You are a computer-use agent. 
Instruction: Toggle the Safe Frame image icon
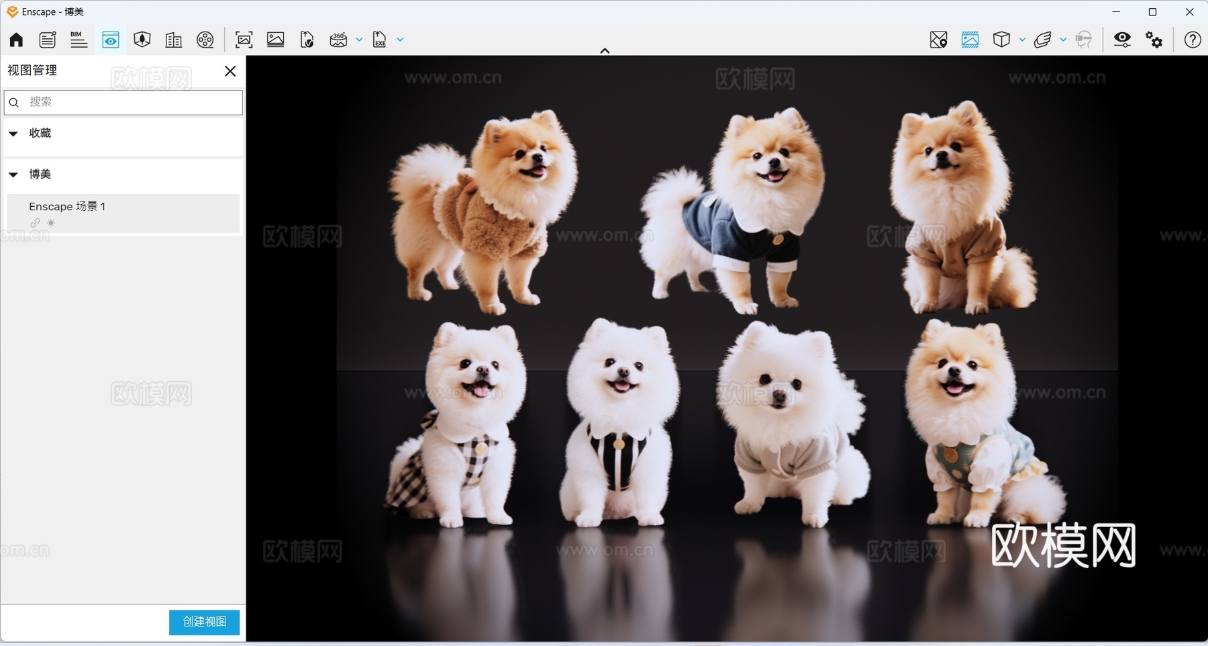pyautogui.click(x=970, y=40)
